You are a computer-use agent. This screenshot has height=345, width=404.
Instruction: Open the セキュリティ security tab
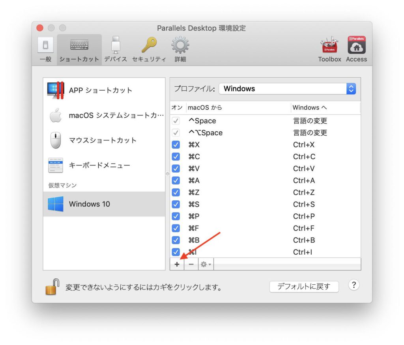click(x=149, y=50)
